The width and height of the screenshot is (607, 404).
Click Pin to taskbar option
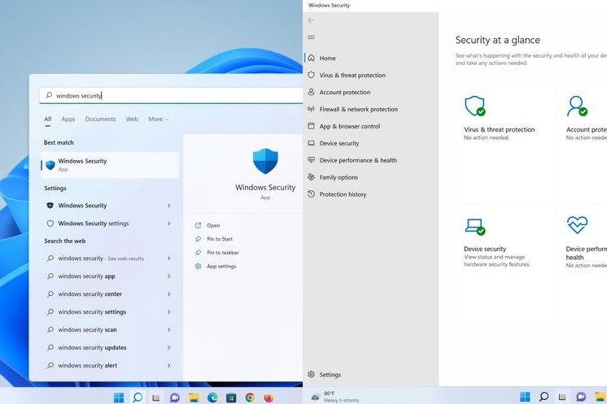[x=222, y=253]
